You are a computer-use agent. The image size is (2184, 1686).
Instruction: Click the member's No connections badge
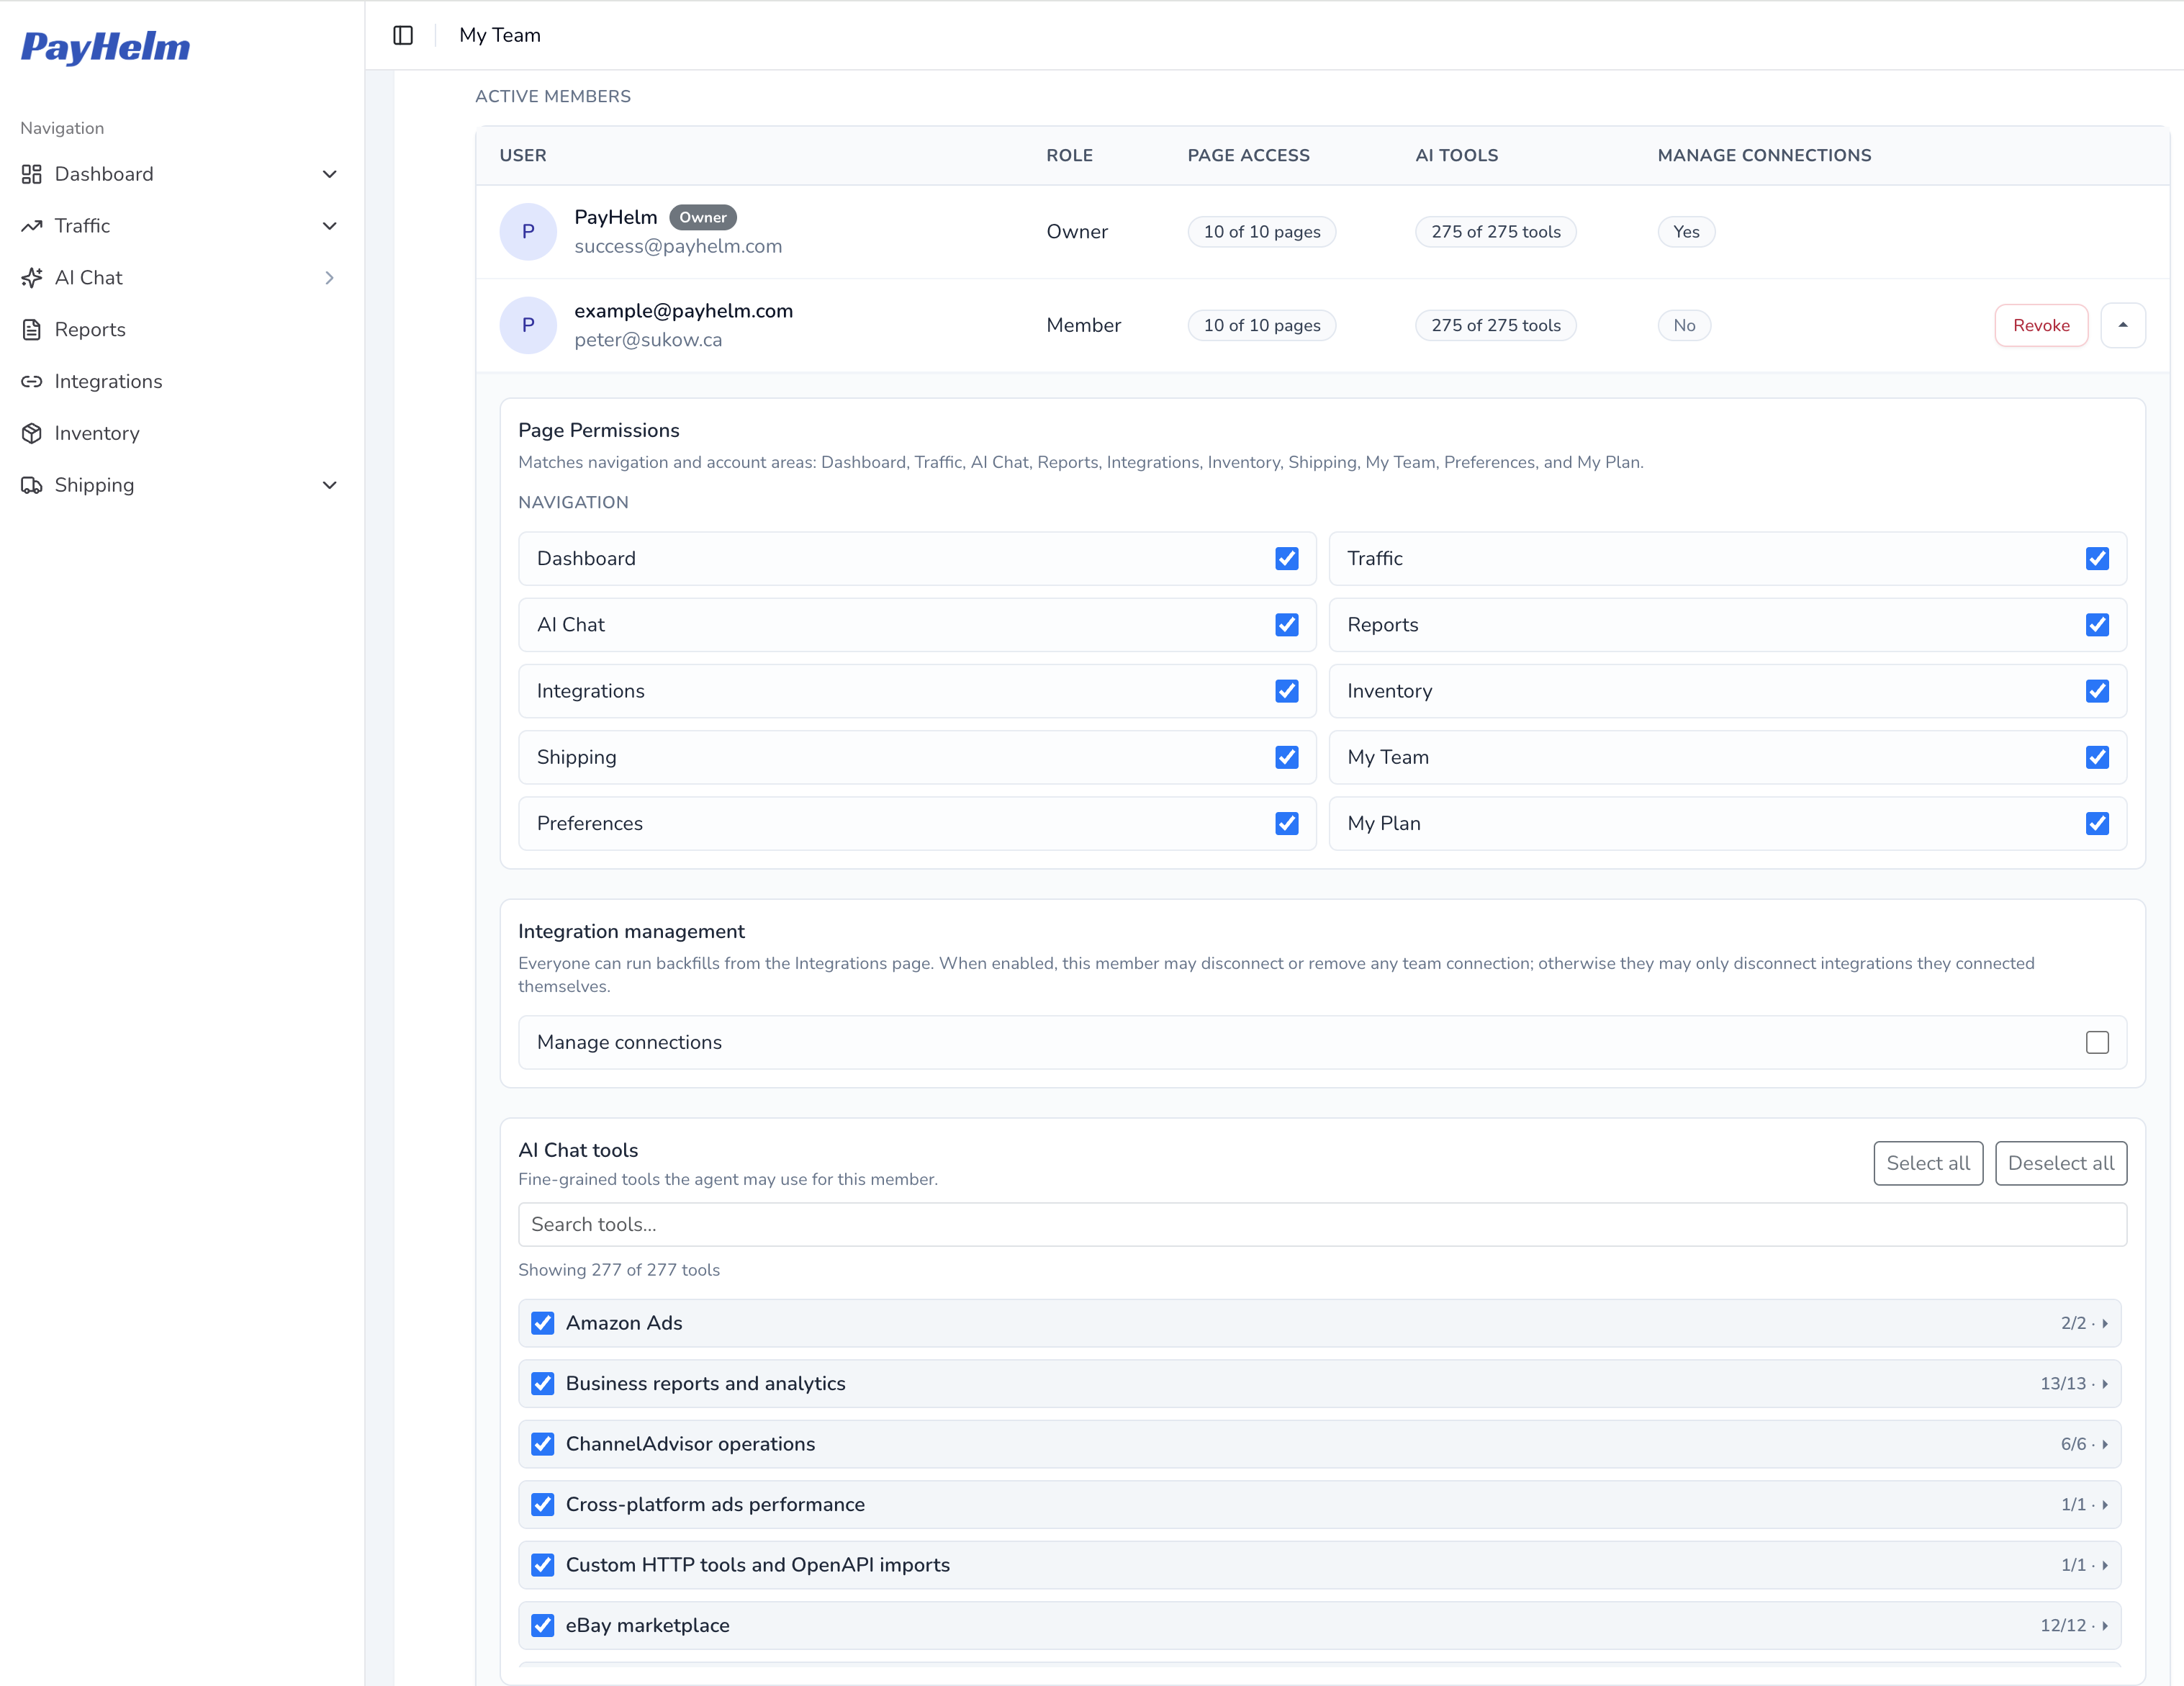click(x=1684, y=325)
